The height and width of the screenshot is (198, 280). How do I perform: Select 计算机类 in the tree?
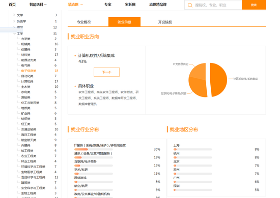[27, 81]
